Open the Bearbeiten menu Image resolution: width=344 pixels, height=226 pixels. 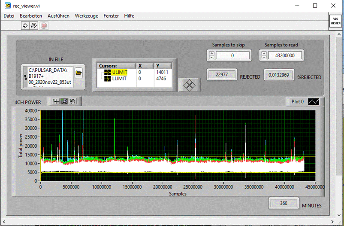(31, 16)
